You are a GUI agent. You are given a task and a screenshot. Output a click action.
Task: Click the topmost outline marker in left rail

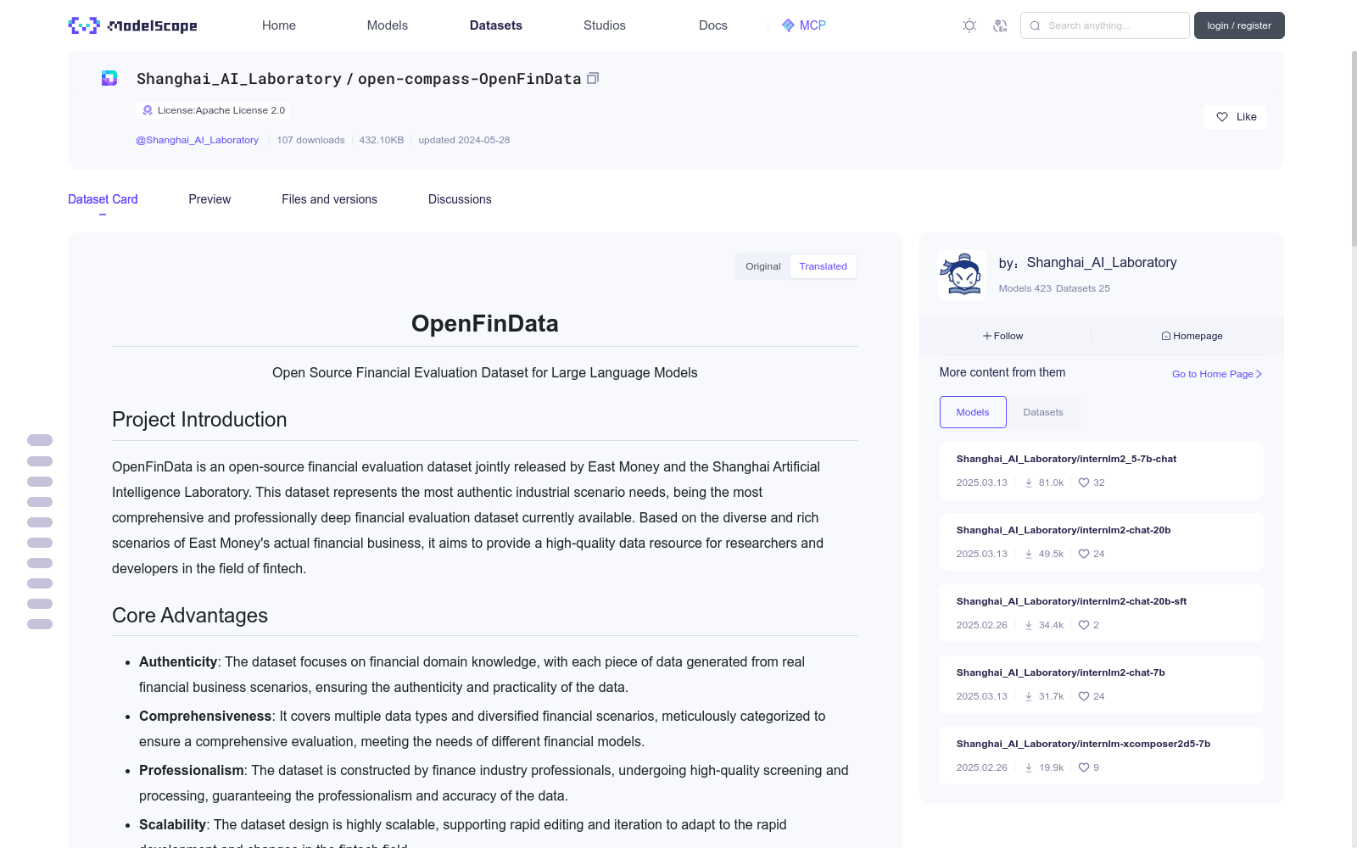40,440
